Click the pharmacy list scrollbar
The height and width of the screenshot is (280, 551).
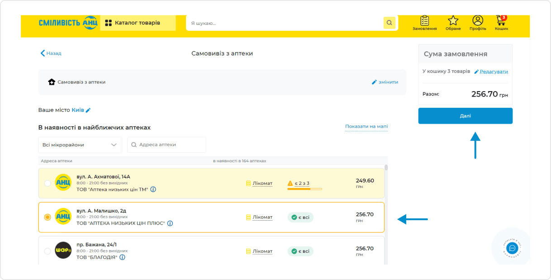[x=386, y=168]
